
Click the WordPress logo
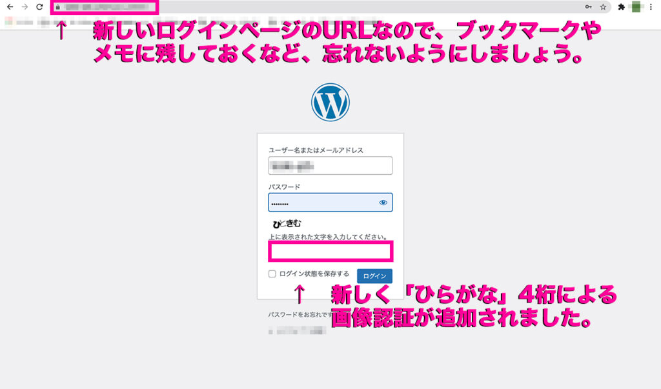pos(330,103)
